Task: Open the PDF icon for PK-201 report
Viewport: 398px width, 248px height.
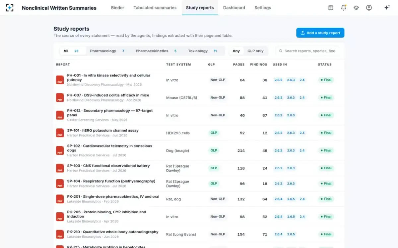Action: (x=60, y=199)
